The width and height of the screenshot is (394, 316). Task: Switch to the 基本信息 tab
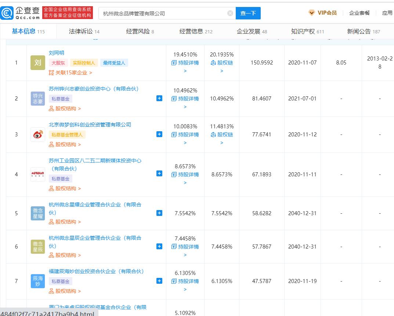[28, 32]
